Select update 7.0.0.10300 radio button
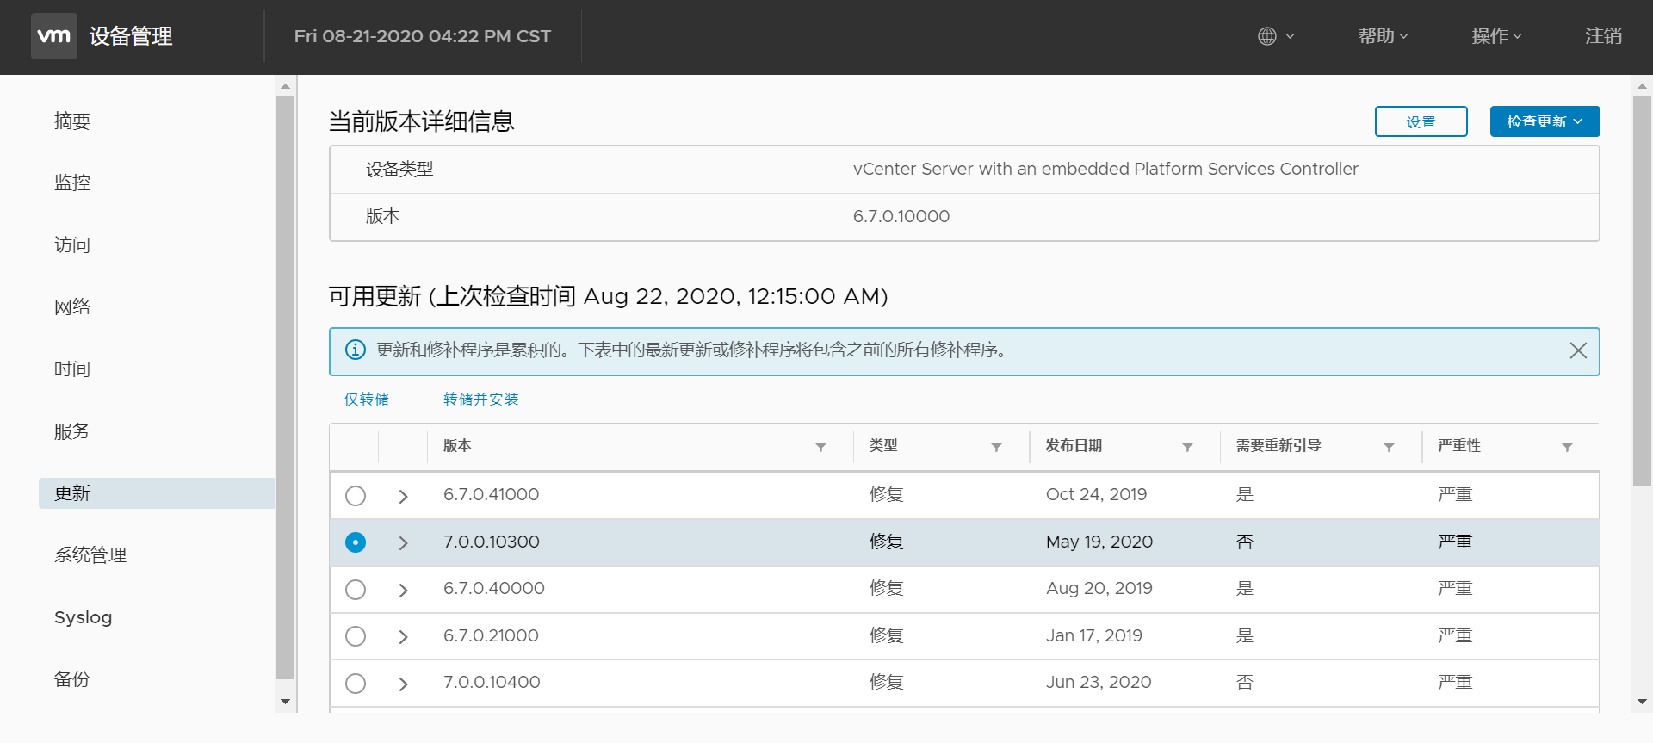The height and width of the screenshot is (743, 1653). pos(356,542)
